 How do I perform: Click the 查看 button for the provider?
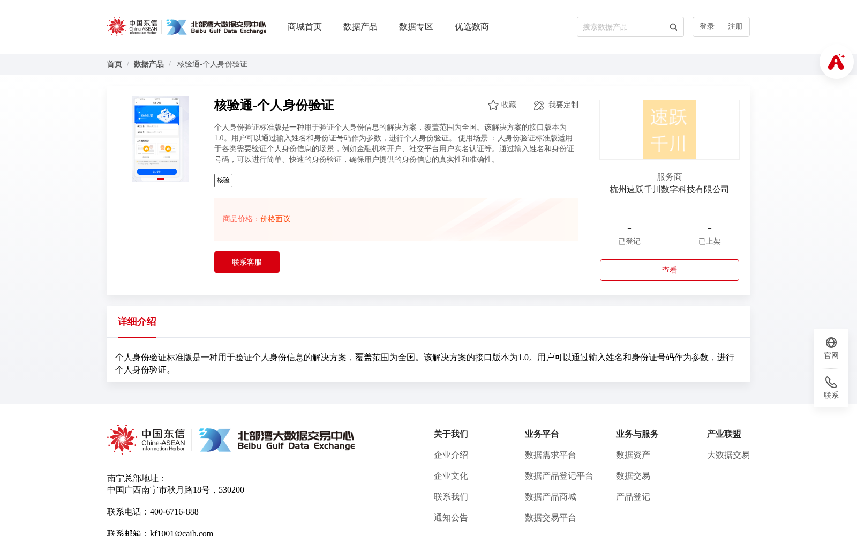click(x=670, y=270)
